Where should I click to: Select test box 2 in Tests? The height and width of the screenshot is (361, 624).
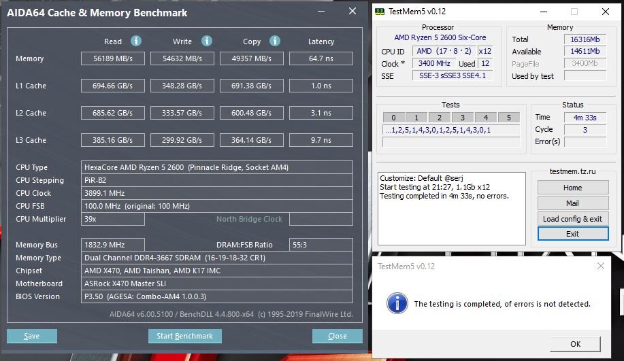[440, 118]
